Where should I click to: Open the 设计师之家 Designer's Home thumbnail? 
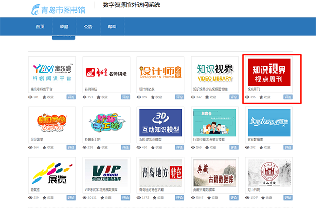coord(161,72)
